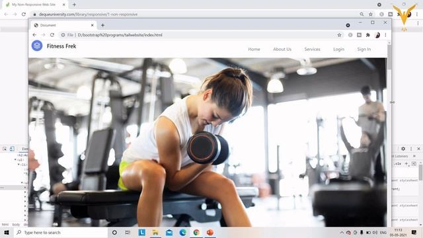Show hidden system tray icons
Screen dimensions: 423x238
[x=342, y=232]
